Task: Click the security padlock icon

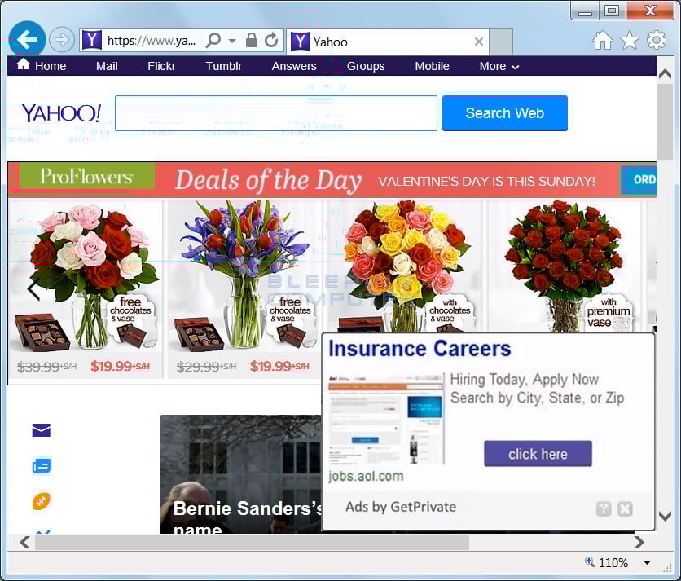Action: pyautogui.click(x=252, y=40)
